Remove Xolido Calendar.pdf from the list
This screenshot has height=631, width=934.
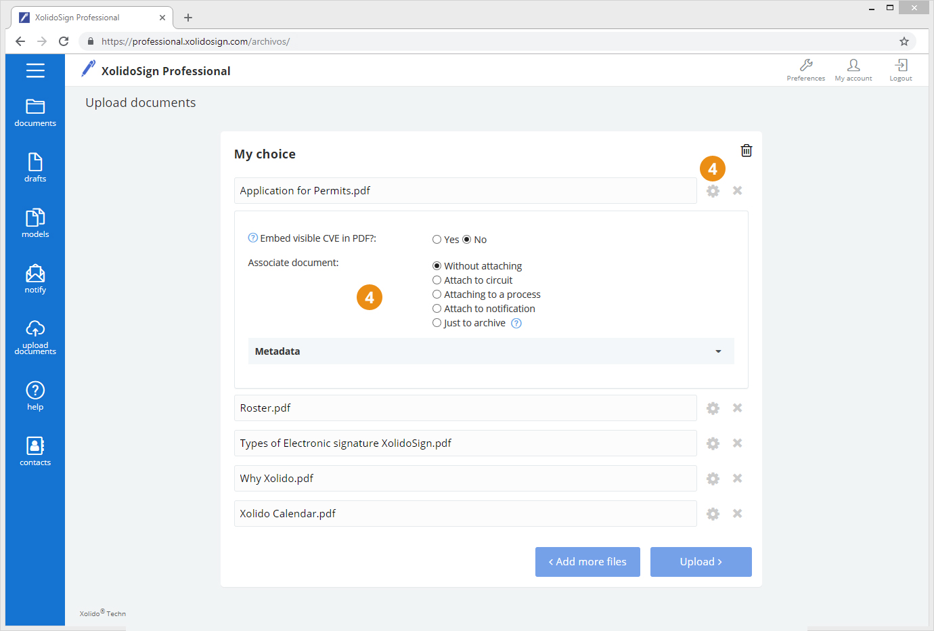(x=738, y=513)
